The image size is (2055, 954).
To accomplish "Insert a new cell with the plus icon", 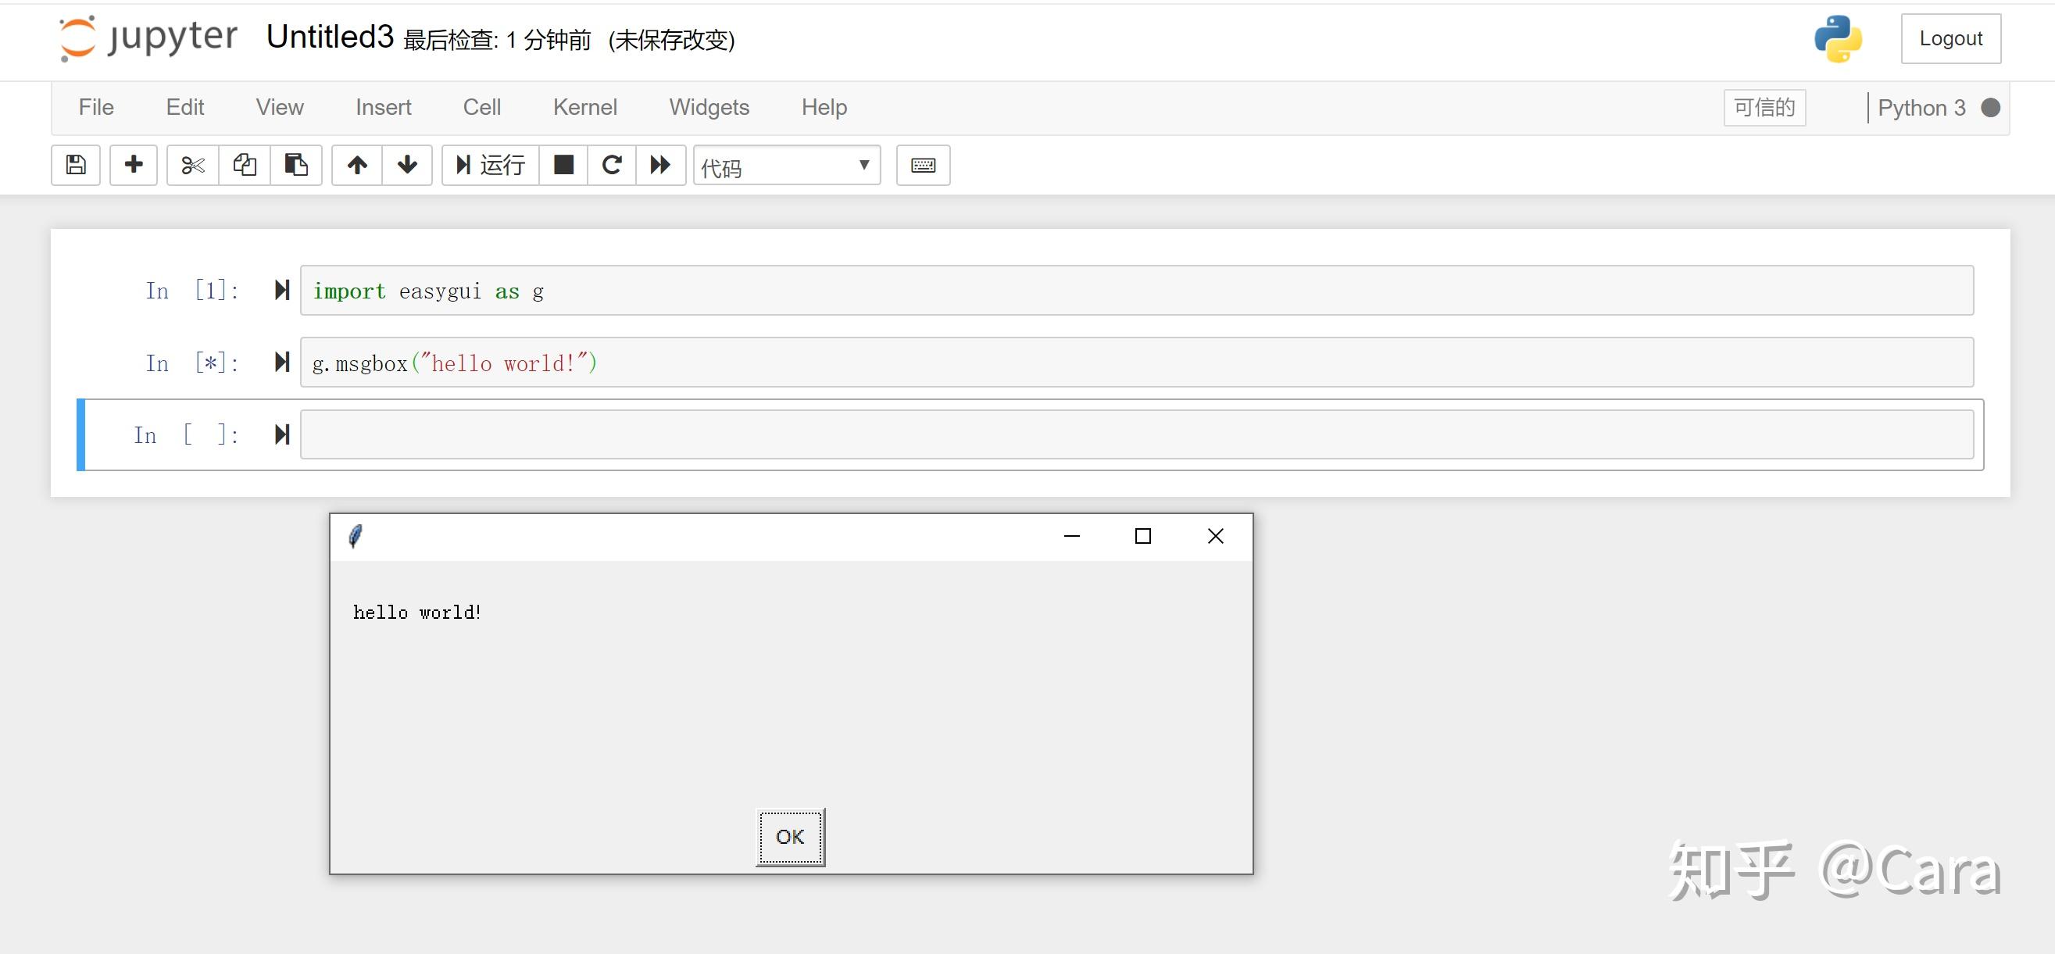I will click(x=134, y=165).
